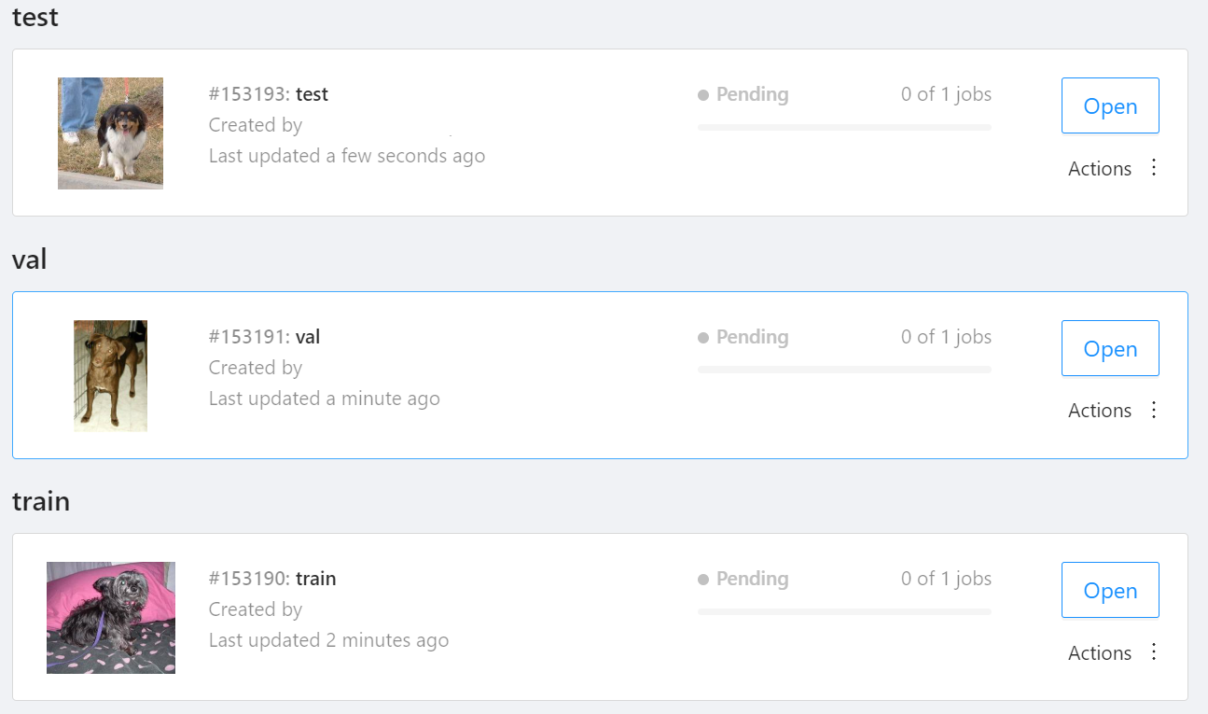The image size is (1208, 714).
Task: Click the dog thumbnail of the train task
Action: point(110,618)
